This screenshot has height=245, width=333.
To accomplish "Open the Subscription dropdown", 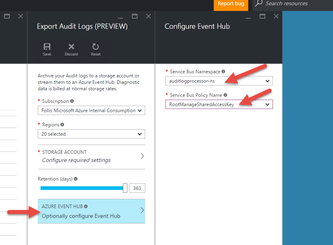I will (x=91, y=111).
